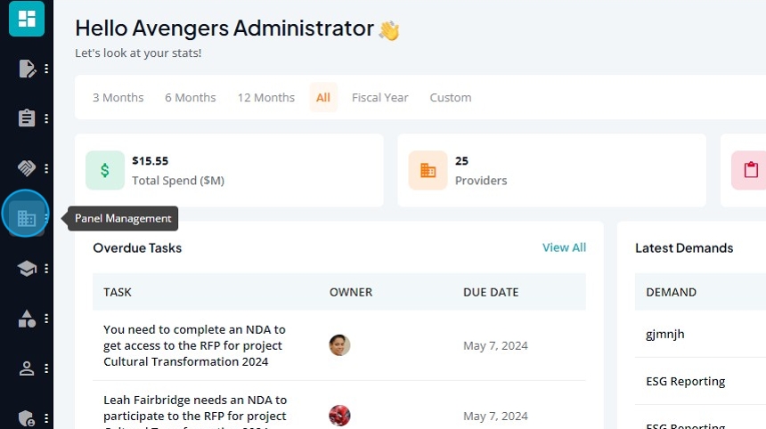
Task: Select the Custom date range tab
Action: click(451, 98)
